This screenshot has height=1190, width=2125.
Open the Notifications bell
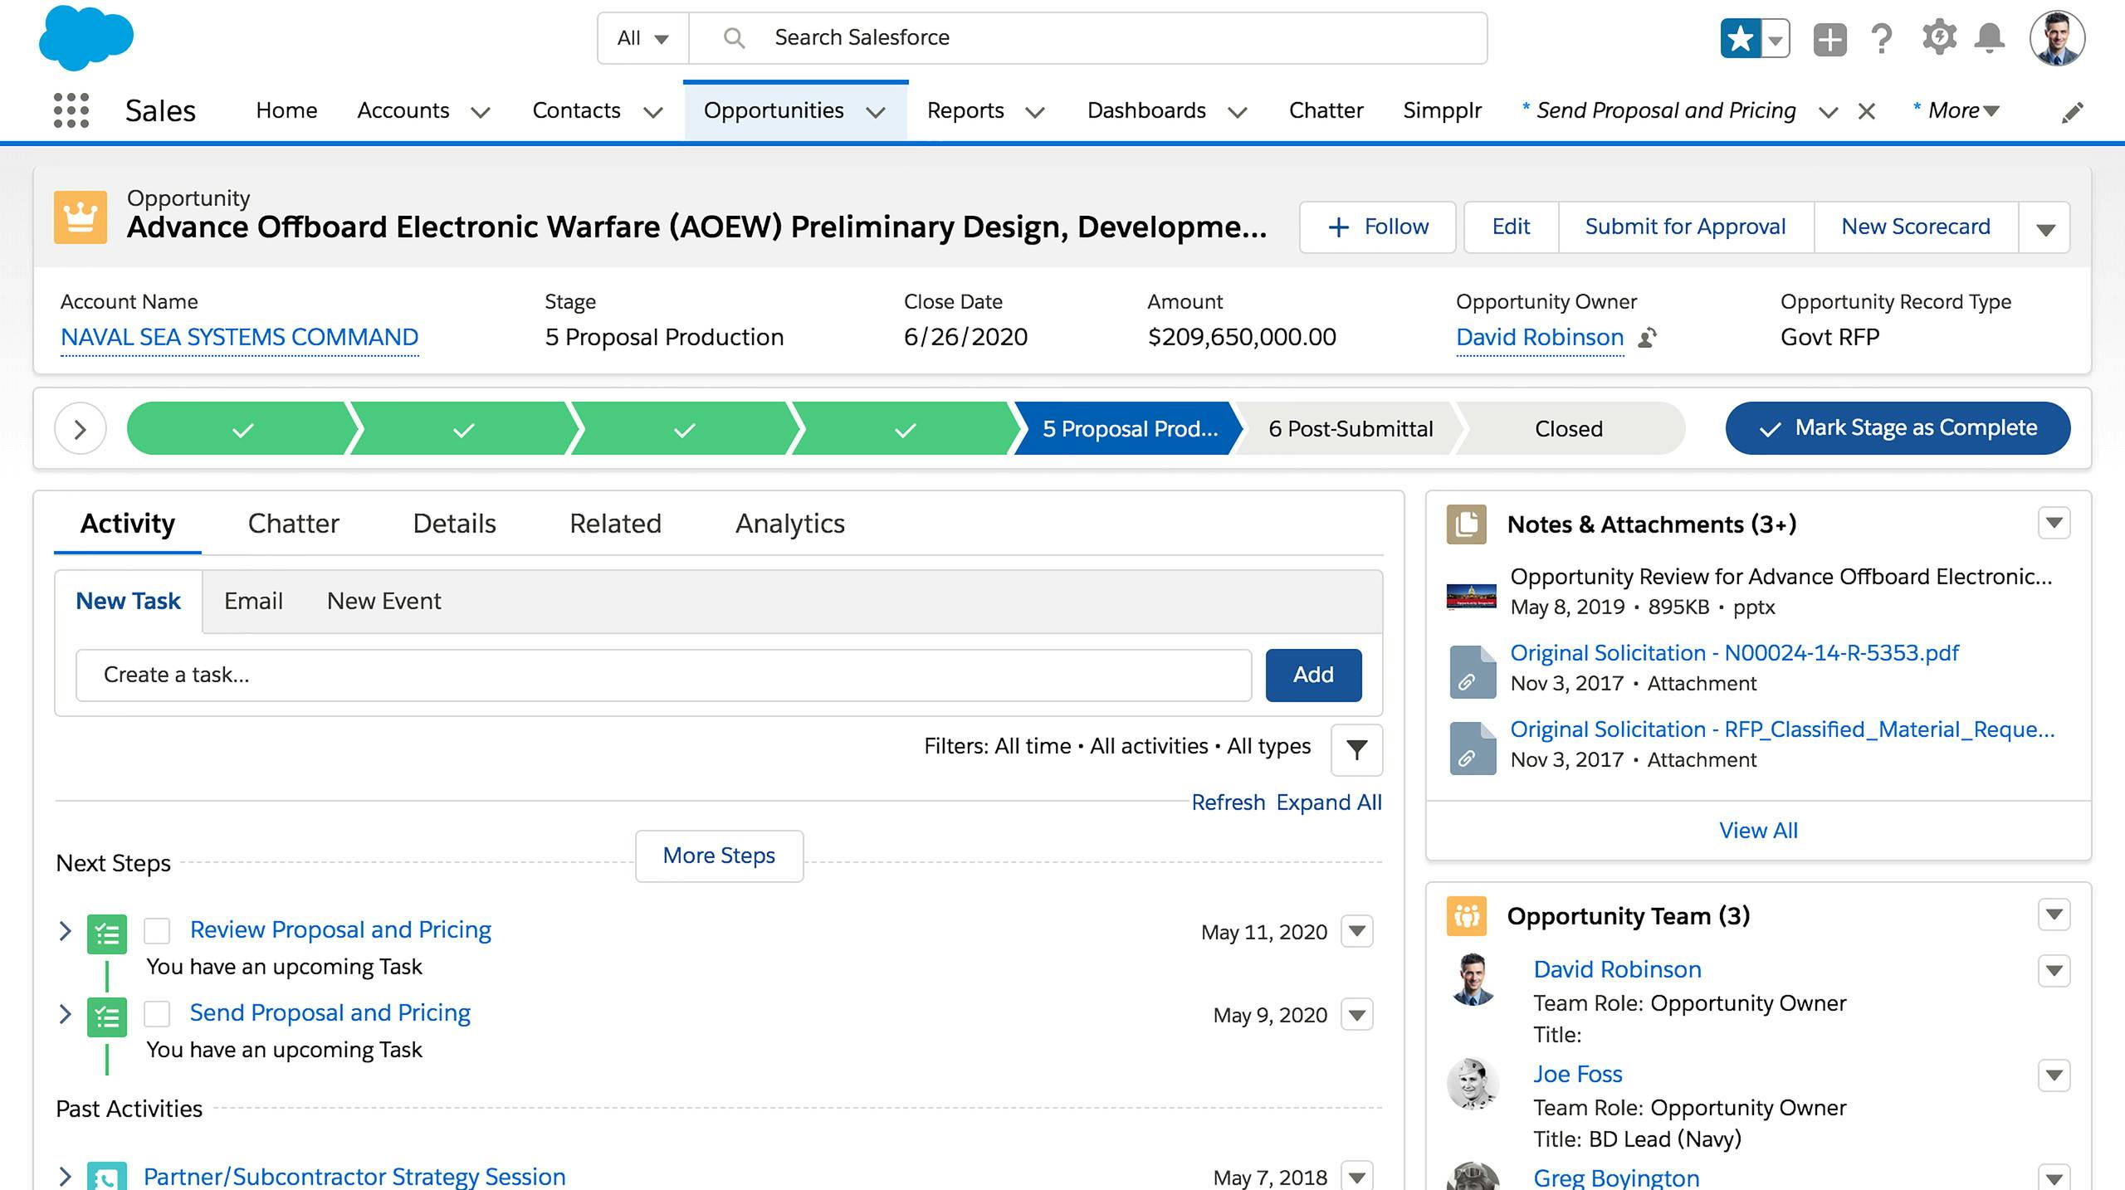pos(1990,38)
